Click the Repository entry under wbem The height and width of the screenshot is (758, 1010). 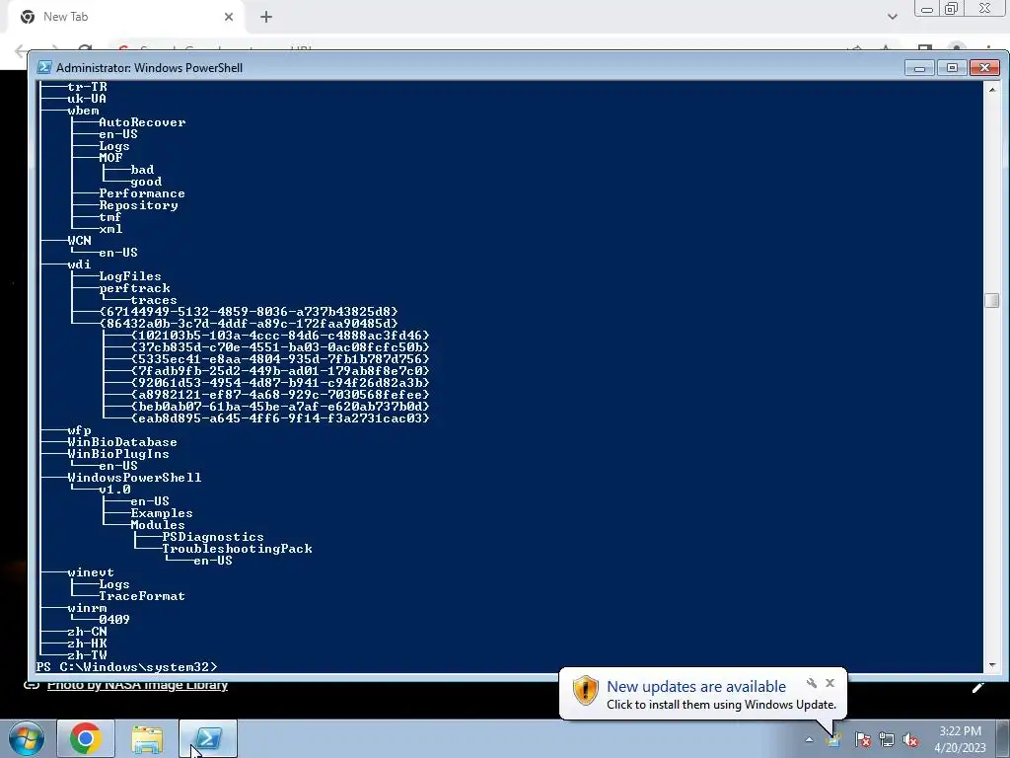(138, 205)
